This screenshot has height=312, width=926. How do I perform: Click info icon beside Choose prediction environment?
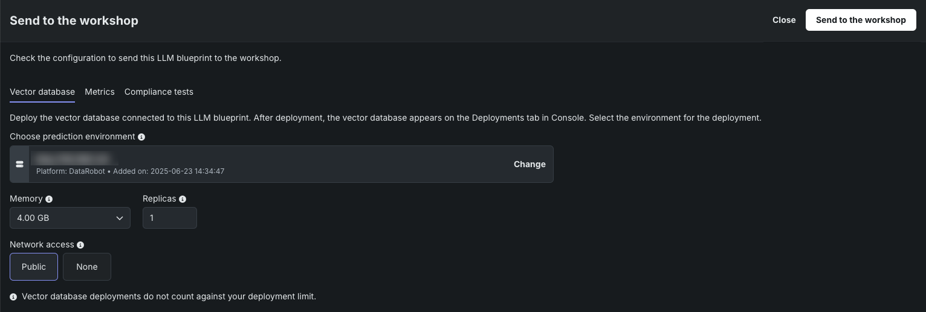141,137
